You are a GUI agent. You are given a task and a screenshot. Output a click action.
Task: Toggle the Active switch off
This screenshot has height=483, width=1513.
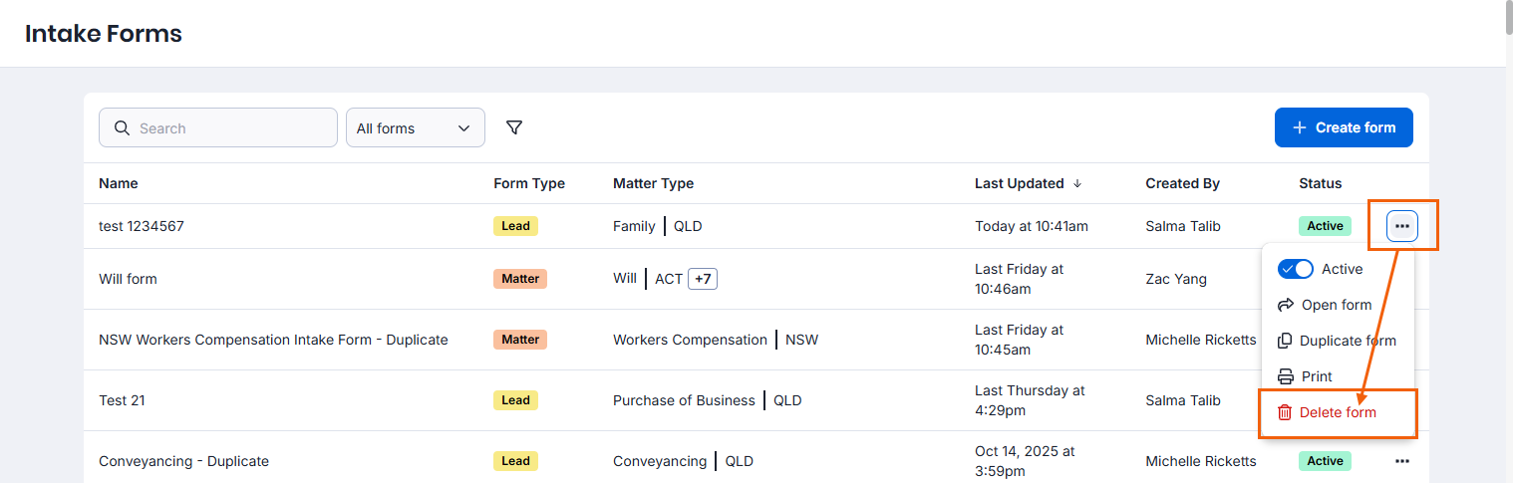1295,269
